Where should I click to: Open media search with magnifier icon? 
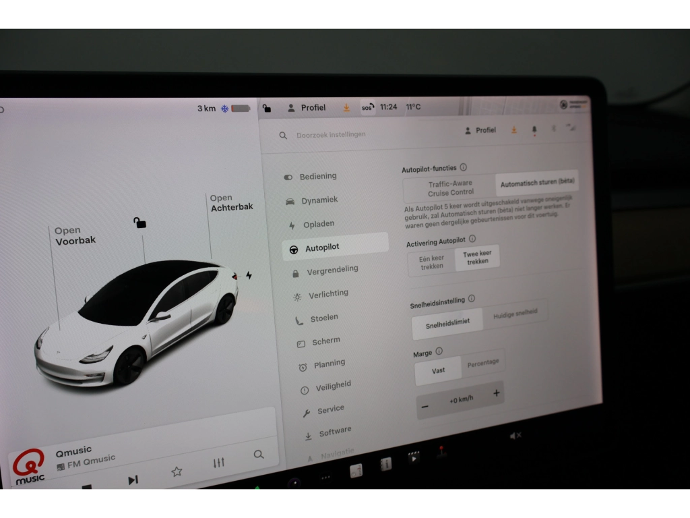259,455
